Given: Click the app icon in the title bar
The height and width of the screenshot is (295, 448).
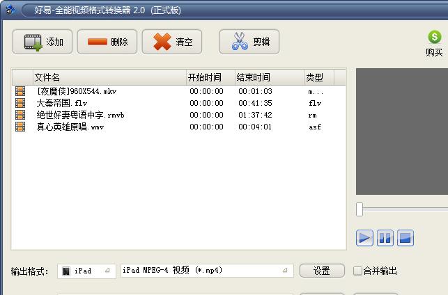Looking at the screenshot, I should 10,10.
